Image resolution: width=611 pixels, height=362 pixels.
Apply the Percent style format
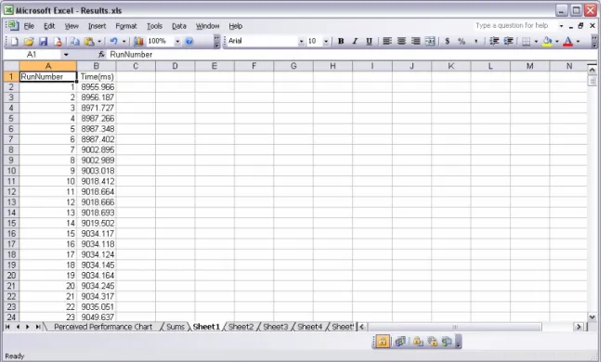(461, 41)
